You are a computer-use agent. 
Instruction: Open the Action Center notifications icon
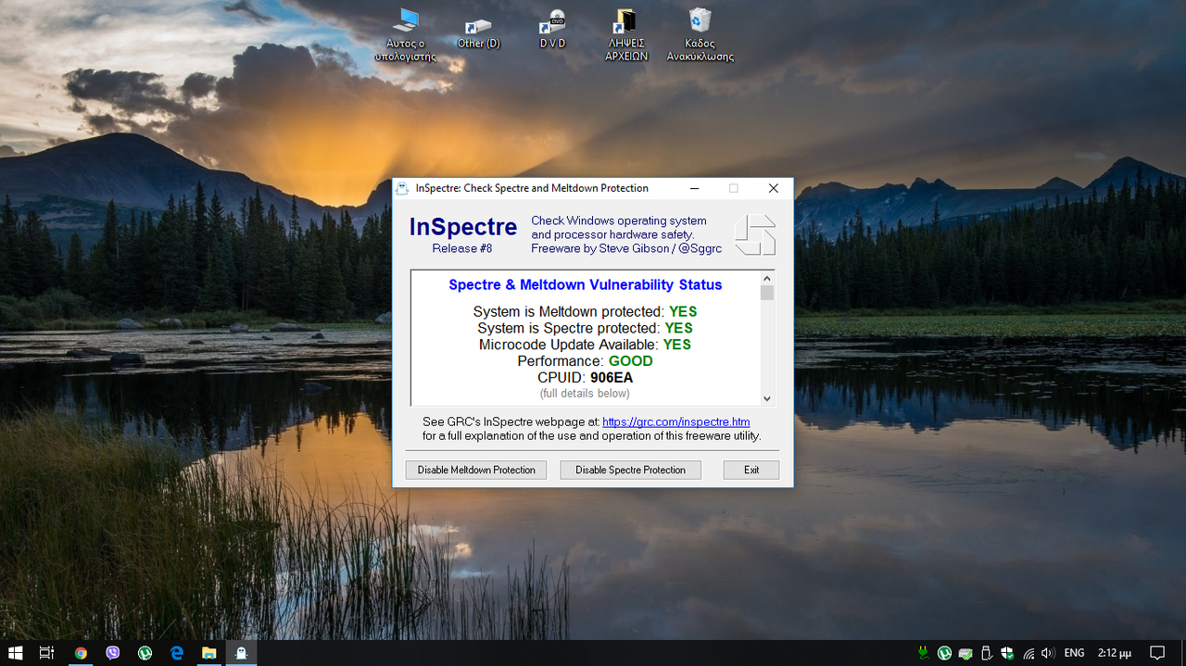1157,653
